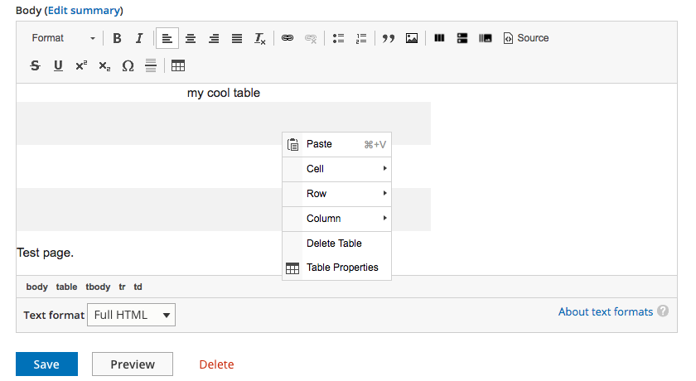
Task: Insert a link
Action: coord(288,38)
